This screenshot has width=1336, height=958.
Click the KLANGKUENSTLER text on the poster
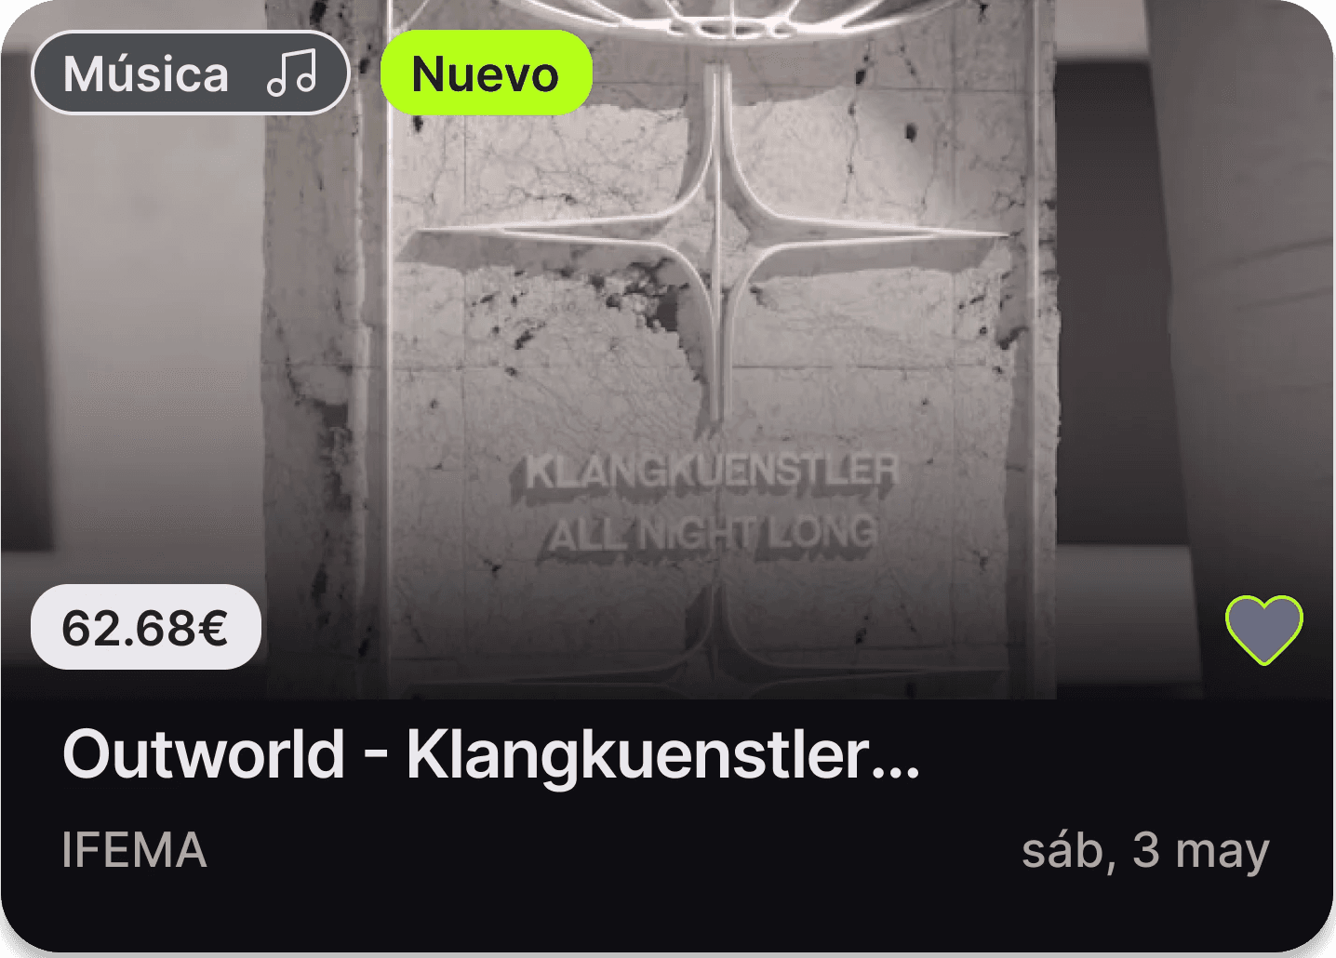tap(713, 472)
